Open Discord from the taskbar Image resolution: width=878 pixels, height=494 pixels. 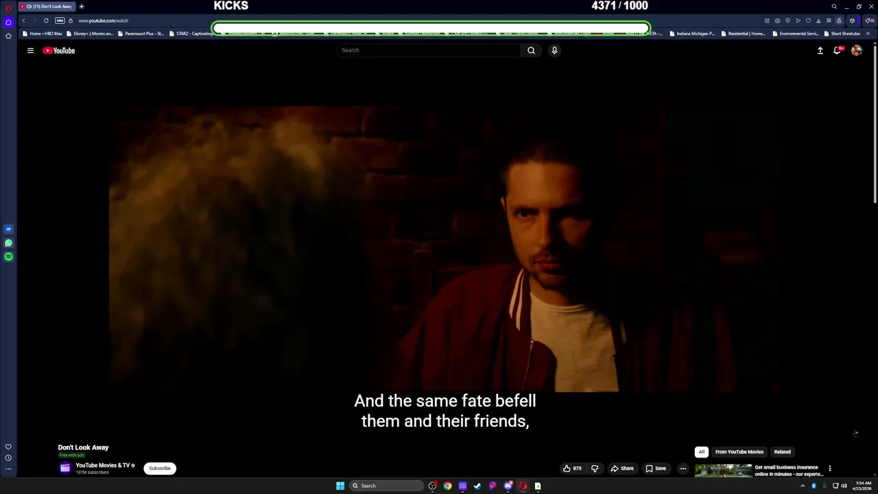508,486
